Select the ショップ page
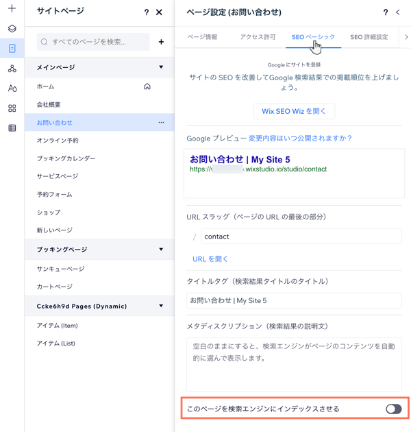Screen dimensions: 411x432 pyautogui.click(x=99, y=213)
